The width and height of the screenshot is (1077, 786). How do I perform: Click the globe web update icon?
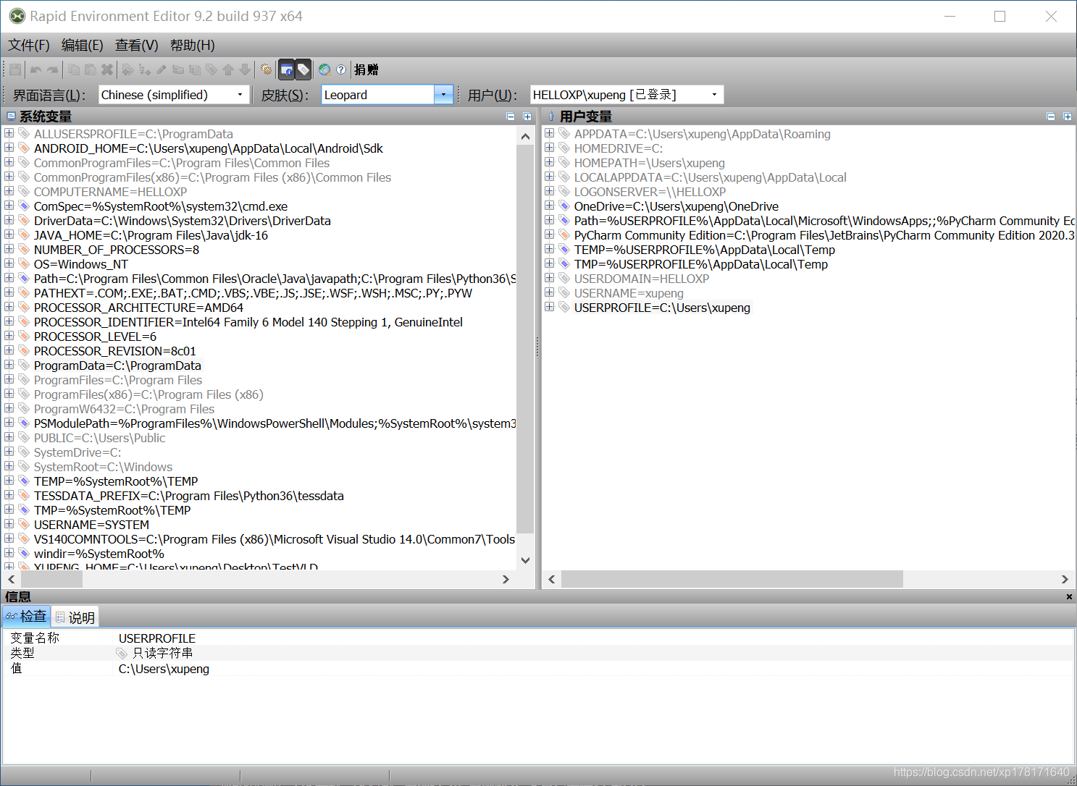click(324, 69)
